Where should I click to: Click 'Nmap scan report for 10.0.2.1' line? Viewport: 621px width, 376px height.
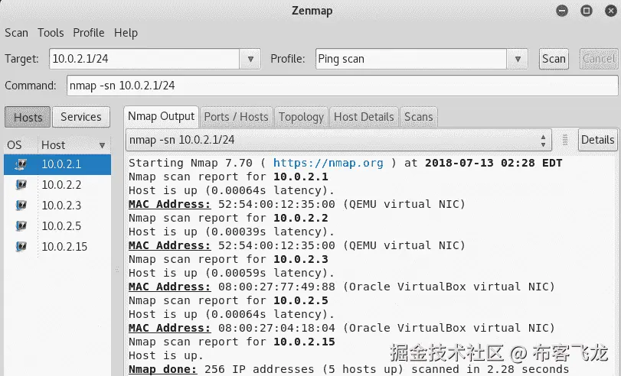coord(228,177)
